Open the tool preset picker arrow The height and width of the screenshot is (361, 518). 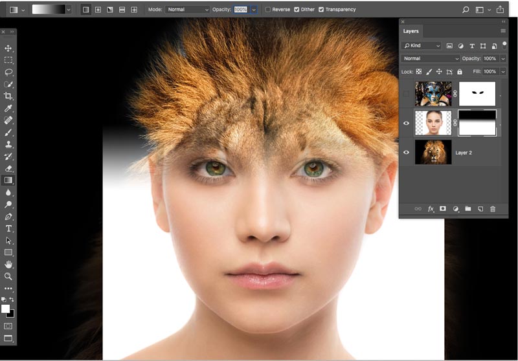23,10
